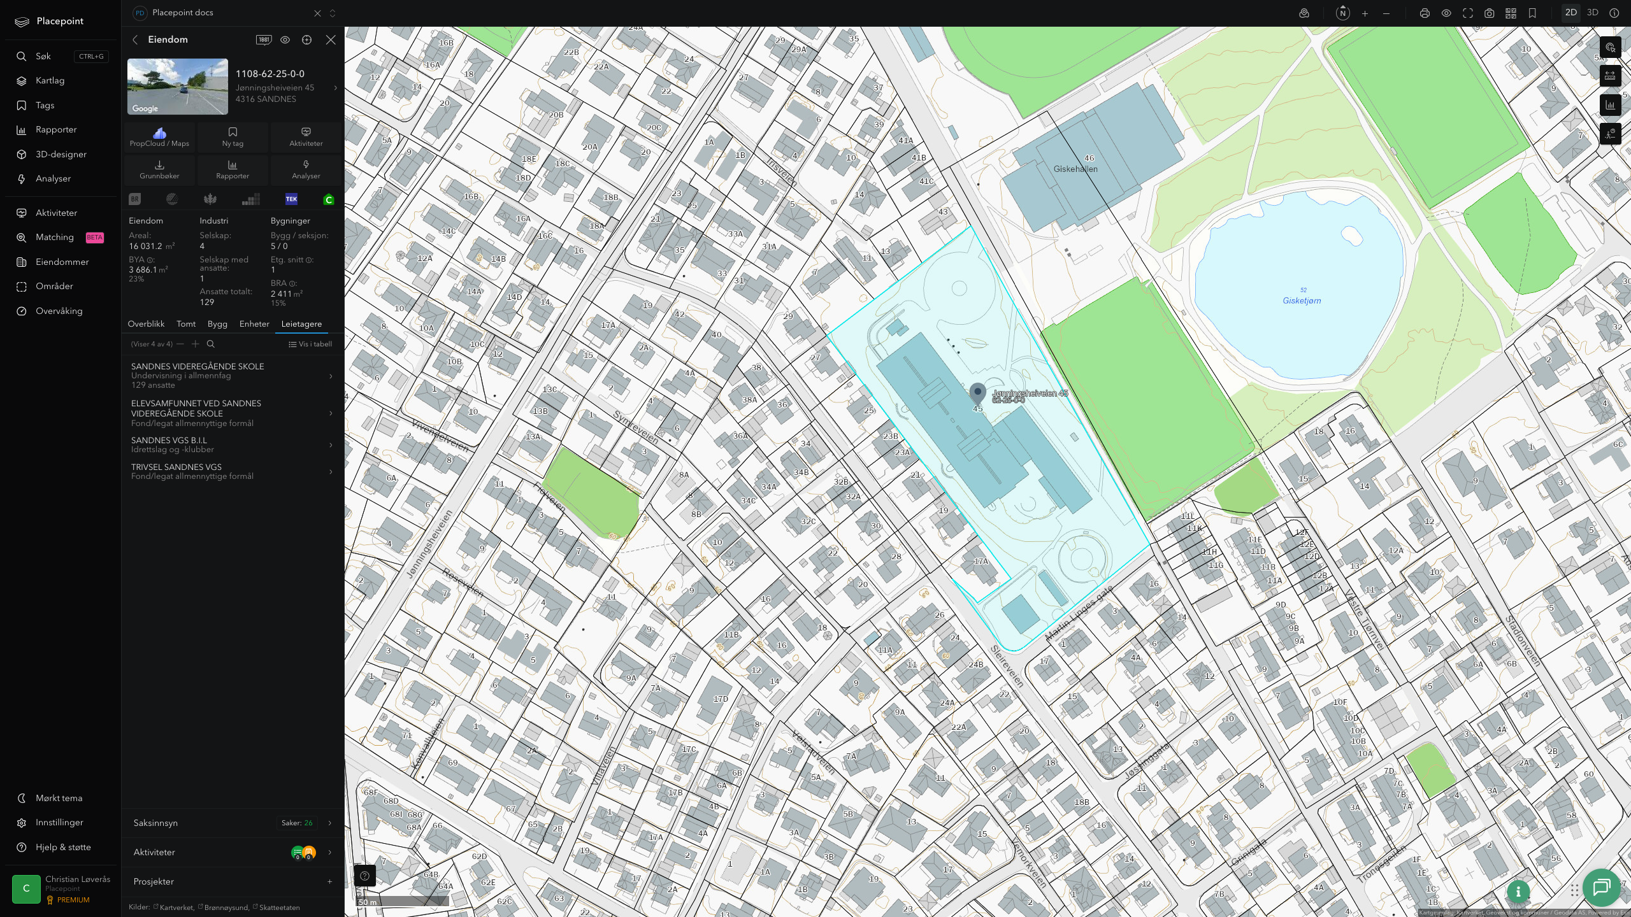This screenshot has width=1631, height=917.
Task: Go back with the arrow beside Eiendom
Action: pos(135,39)
